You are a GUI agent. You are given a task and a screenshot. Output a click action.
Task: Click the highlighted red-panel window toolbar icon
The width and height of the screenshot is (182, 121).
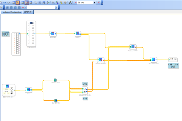tap(26, 3)
